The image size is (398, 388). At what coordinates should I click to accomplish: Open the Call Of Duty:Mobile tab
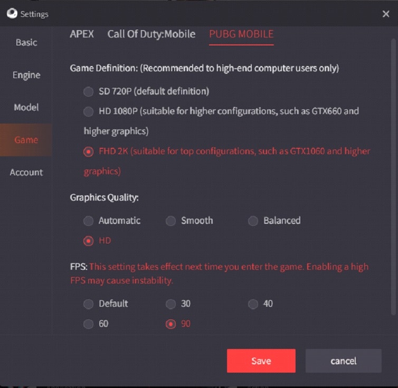[151, 34]
